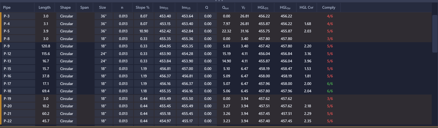Viewport: 438px width, 128px height.
Task: Select pipe row P-12
Action: tap(216, 54)
